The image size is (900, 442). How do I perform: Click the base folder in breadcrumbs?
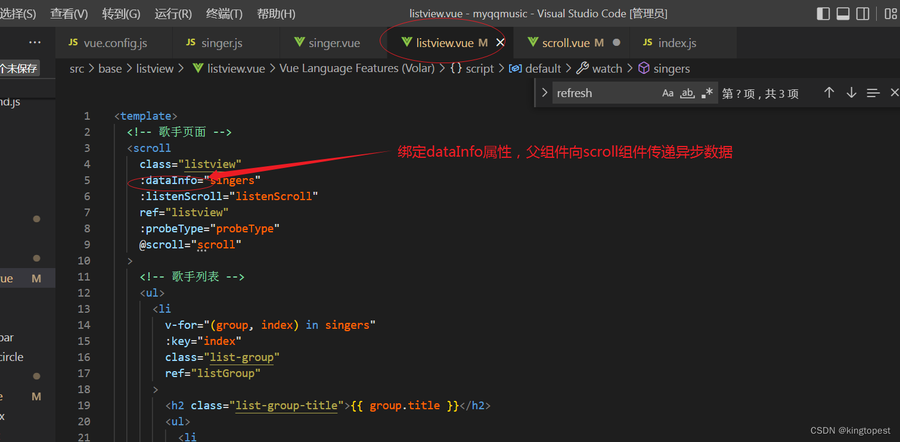[110, 68]
